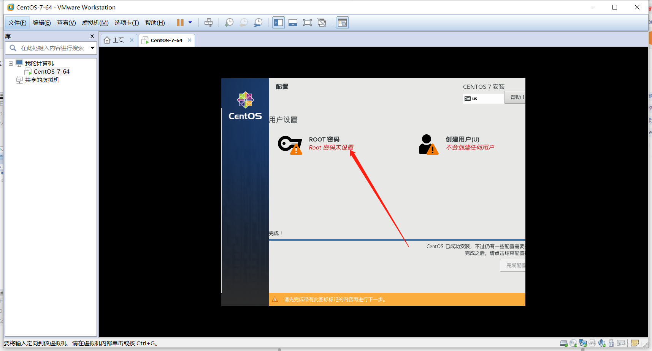This screenshot has width=652, height=351.
Task: Click the home icon on the 主页 tab
Action: pos(107,40)
